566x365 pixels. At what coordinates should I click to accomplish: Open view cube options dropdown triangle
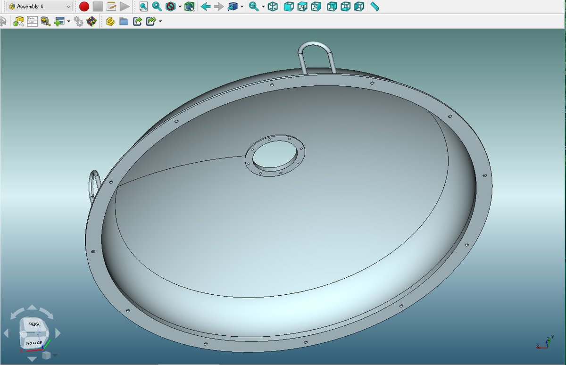pyautogui.click(x=55, y=356)
